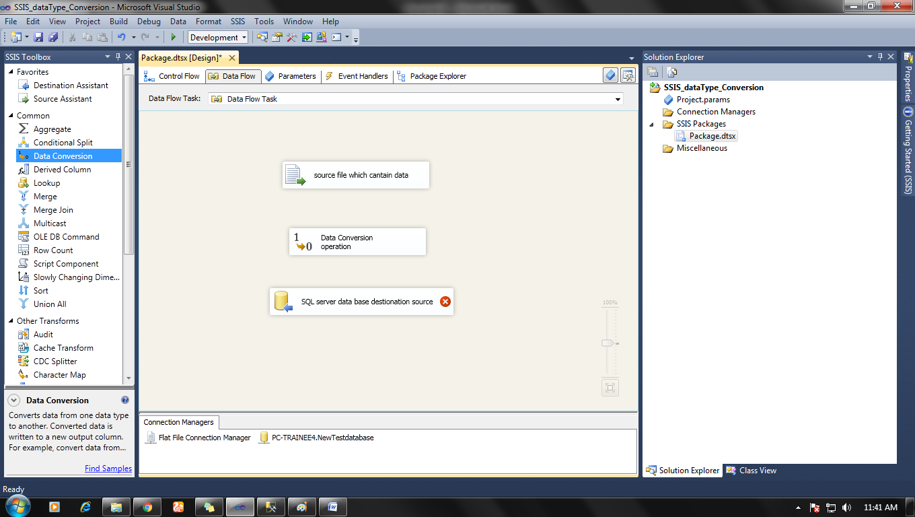Click the Undo arrow icon in toolbar
The height and width of the screenshot is (517, 915).
(121, 37)
